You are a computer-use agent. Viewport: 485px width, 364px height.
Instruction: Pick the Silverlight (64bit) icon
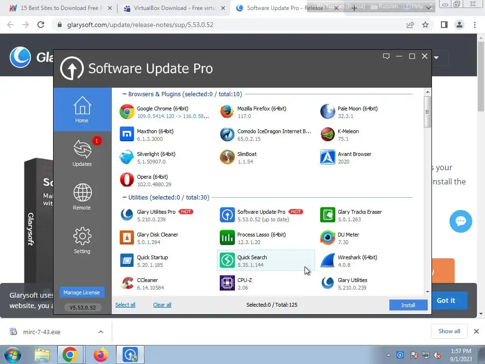[x=127, y=157]
